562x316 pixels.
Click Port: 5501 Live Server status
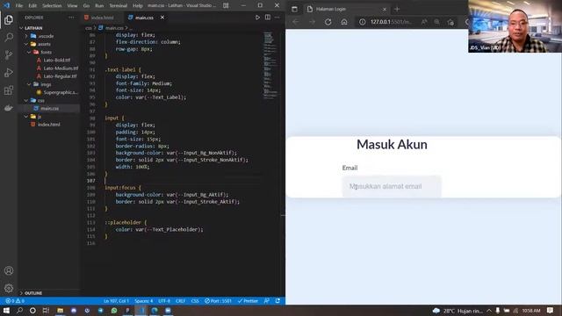tap(218, 301)
